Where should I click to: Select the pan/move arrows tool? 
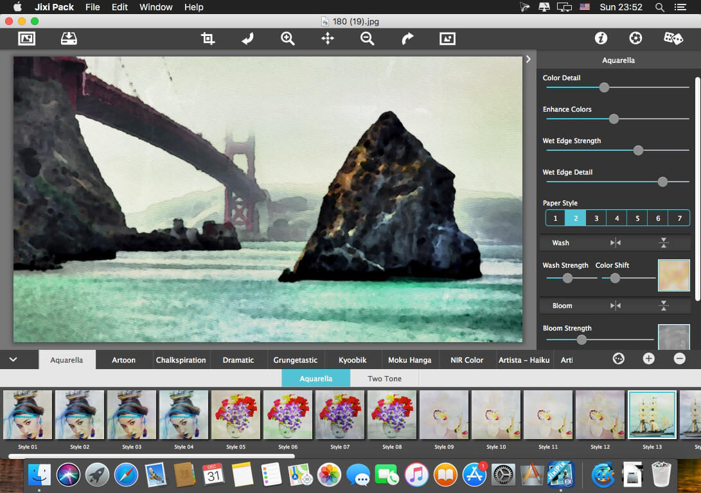click(328, 39)
